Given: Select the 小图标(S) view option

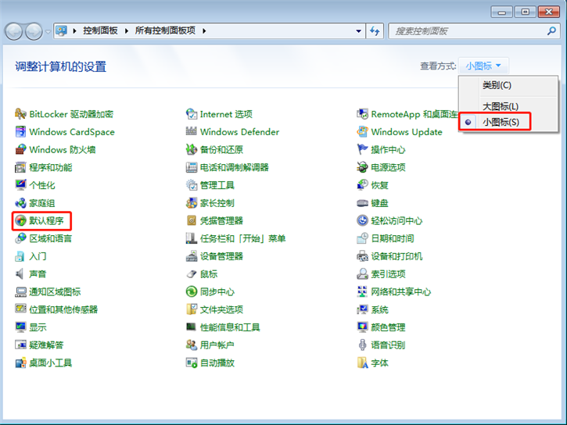Looking at the screenshot, I should coord(501,123).
